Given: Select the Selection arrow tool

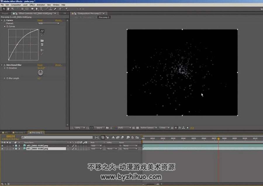Looking at the screenshot, I should pos(4,9).
